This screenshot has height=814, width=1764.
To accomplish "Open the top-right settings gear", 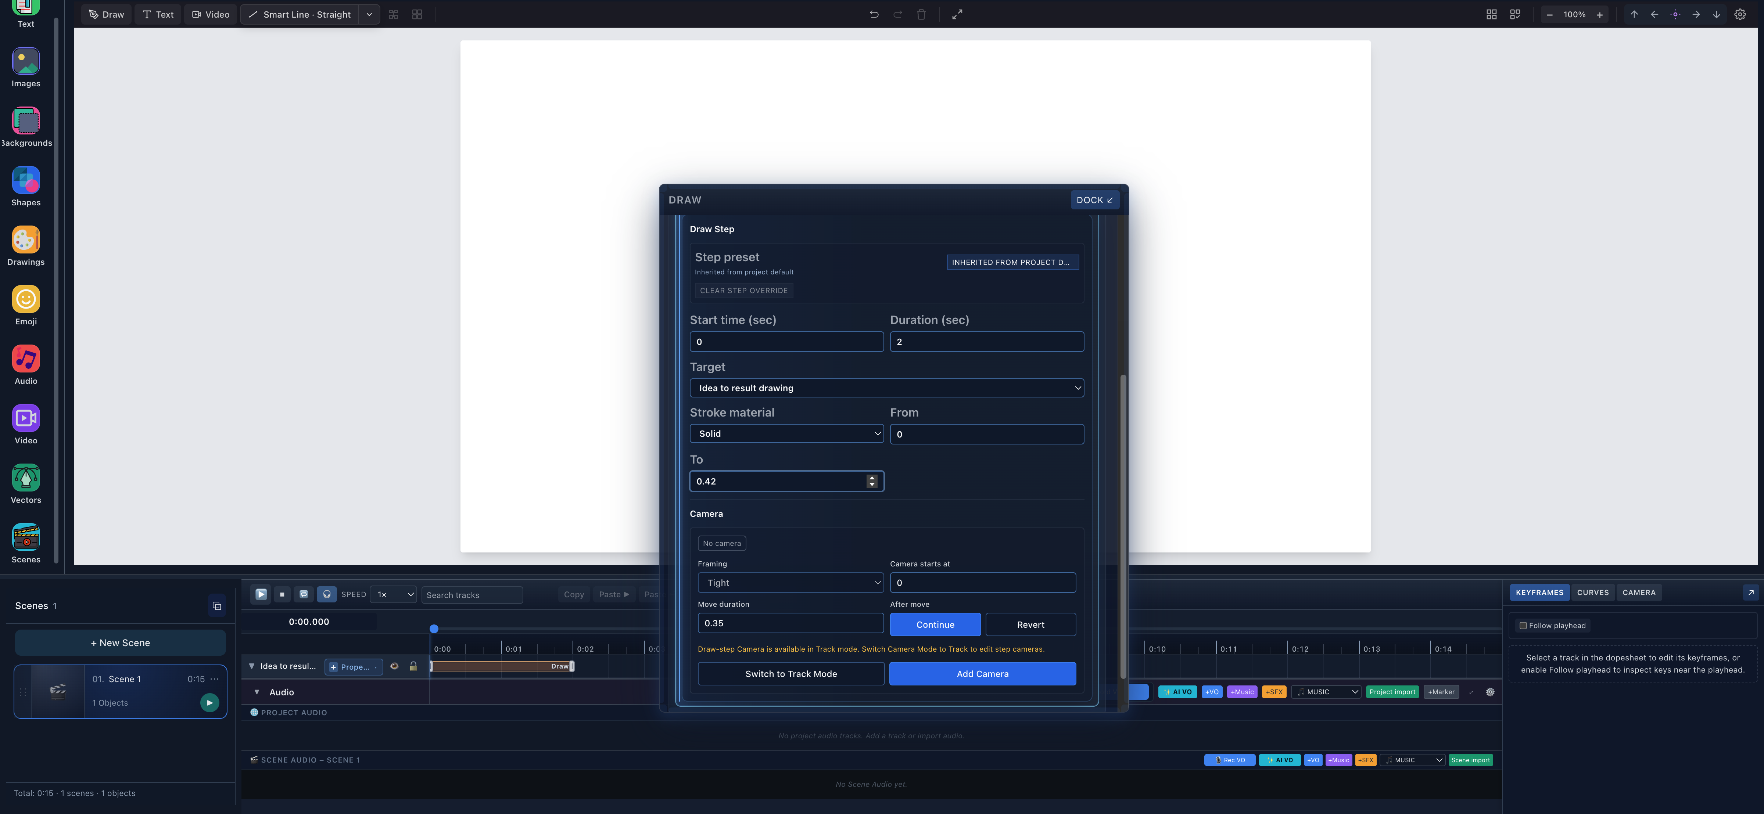I will click(1740, 14).
